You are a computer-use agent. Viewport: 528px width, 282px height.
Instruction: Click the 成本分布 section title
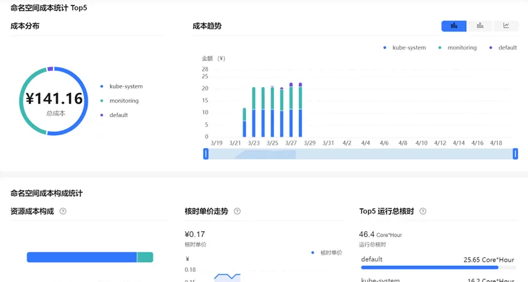25,26
